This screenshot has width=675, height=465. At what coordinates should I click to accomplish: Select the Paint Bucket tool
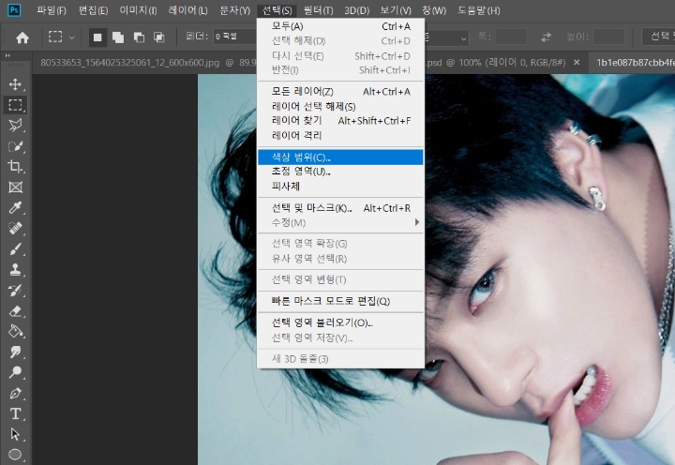pos(15,331)
